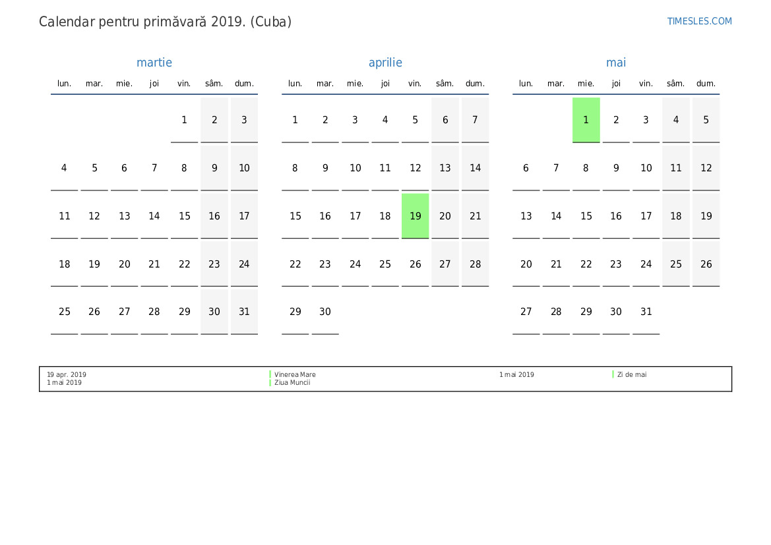Screen dimensions: 771x545
Task: Click 'sâm.' header in martie calendar
Action: click(x=214, y=84)
